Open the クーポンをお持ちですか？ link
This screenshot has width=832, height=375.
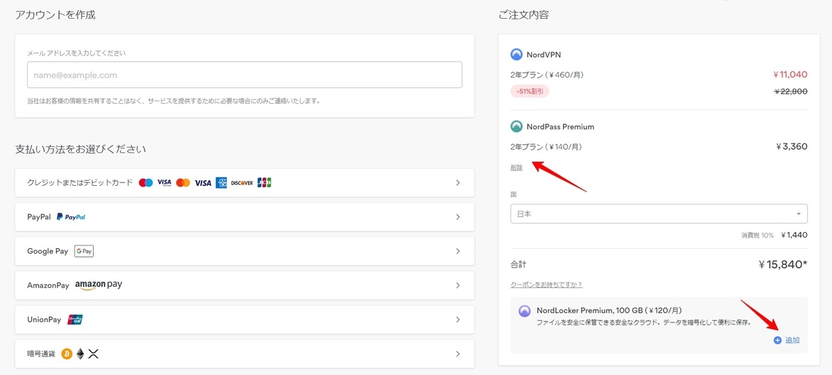point(546,284)
